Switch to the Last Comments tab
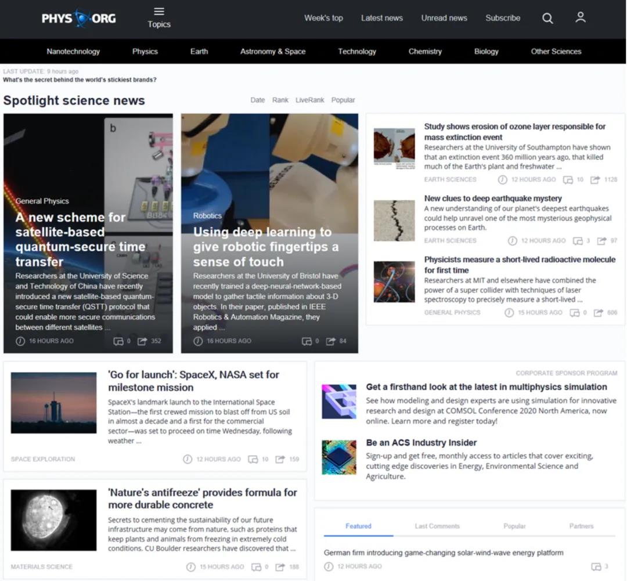 [x=437, y=526]
